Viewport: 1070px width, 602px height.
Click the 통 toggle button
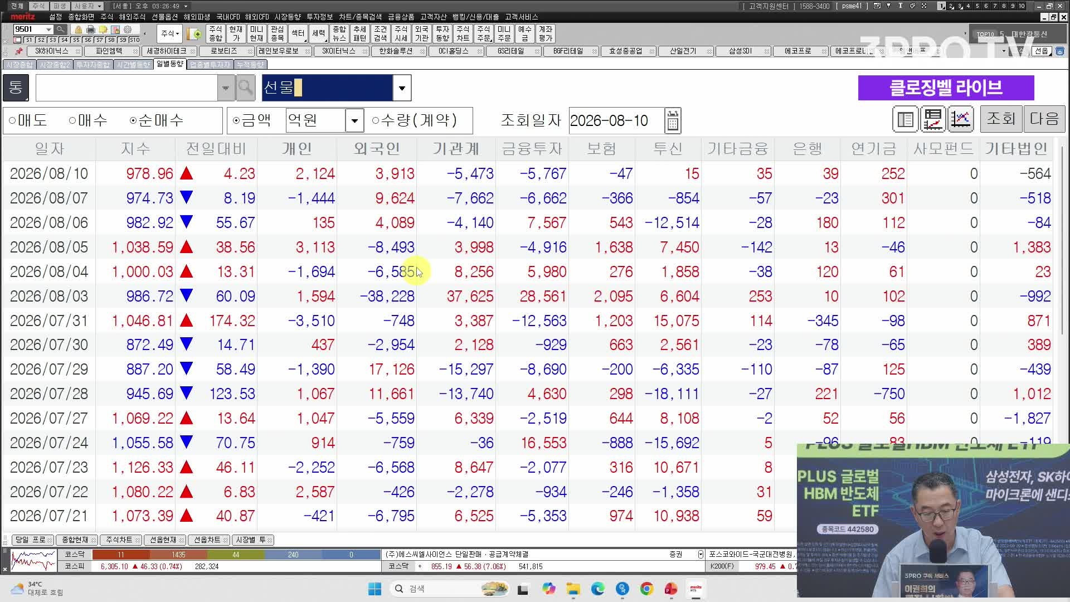(x=16, y=88)
